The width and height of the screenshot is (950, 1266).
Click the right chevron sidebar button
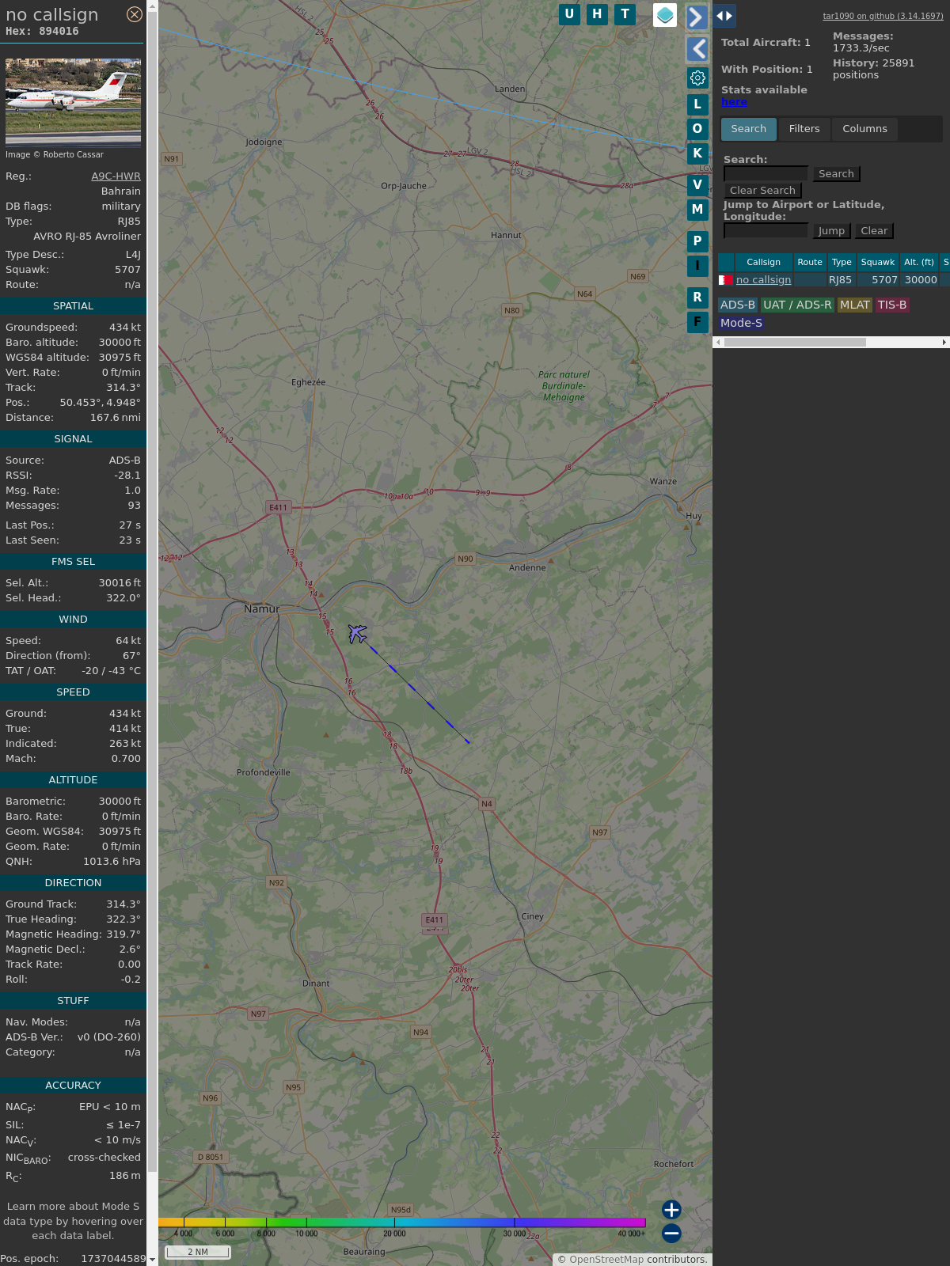(x=697, y=17)
